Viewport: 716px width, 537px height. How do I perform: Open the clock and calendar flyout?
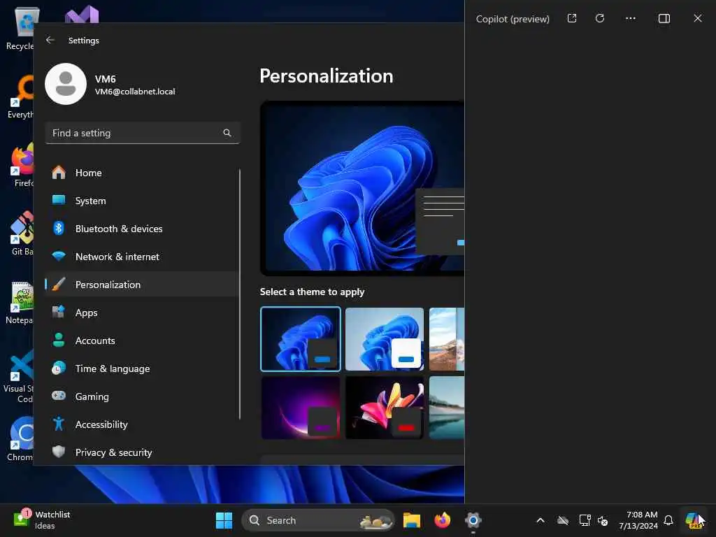(638, 520)
